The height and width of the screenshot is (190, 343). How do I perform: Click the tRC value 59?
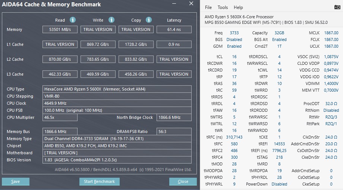coord(234,90)
